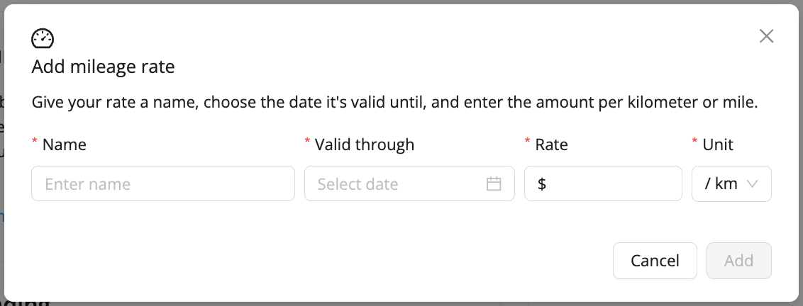Click the dollar sign in Rate field

pyautogui.click(x=542, y=184)
